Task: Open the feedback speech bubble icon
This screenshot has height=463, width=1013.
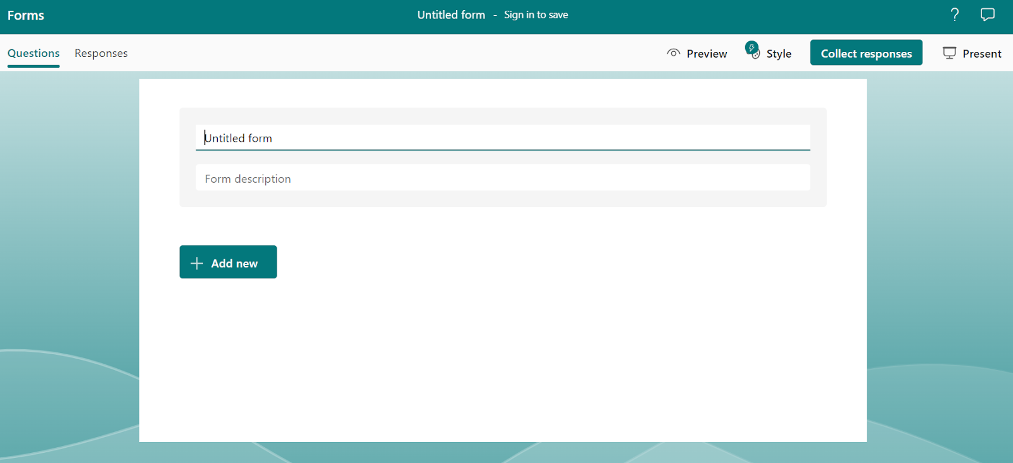Action: pos(988,15)
